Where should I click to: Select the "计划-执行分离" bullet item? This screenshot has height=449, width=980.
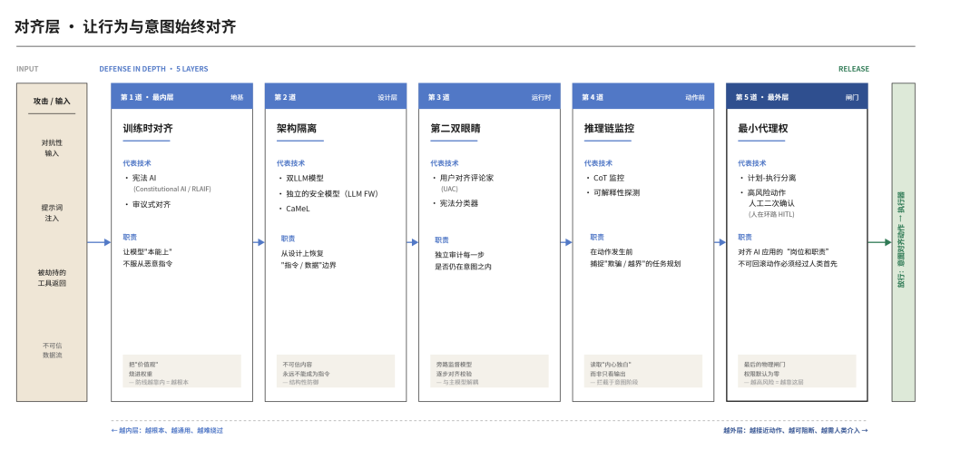pyautogui.click(x=769, y=178)
